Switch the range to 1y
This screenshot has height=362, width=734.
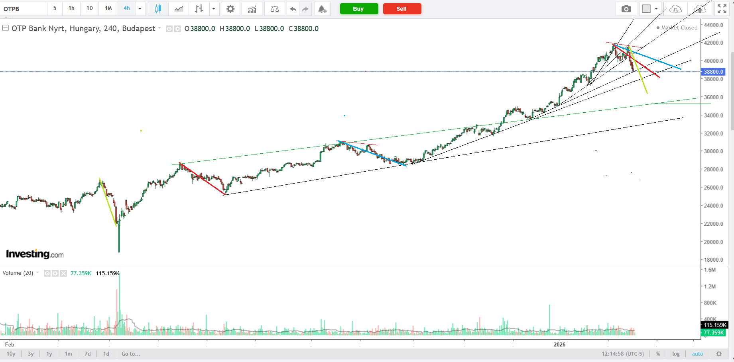coord(49,354)
